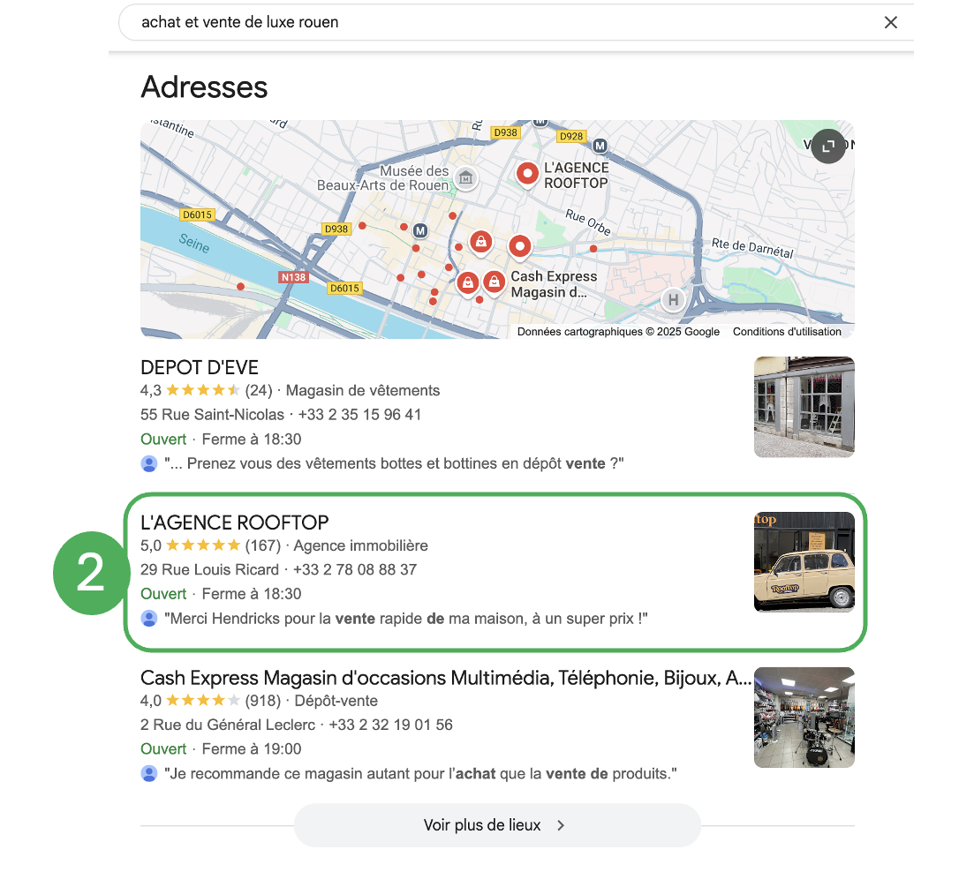The width and height of the screenshot is (959, 872).
Task: Click the review 'Merci Hendricks pour la vente rapide'
Action: coord(406,619)
